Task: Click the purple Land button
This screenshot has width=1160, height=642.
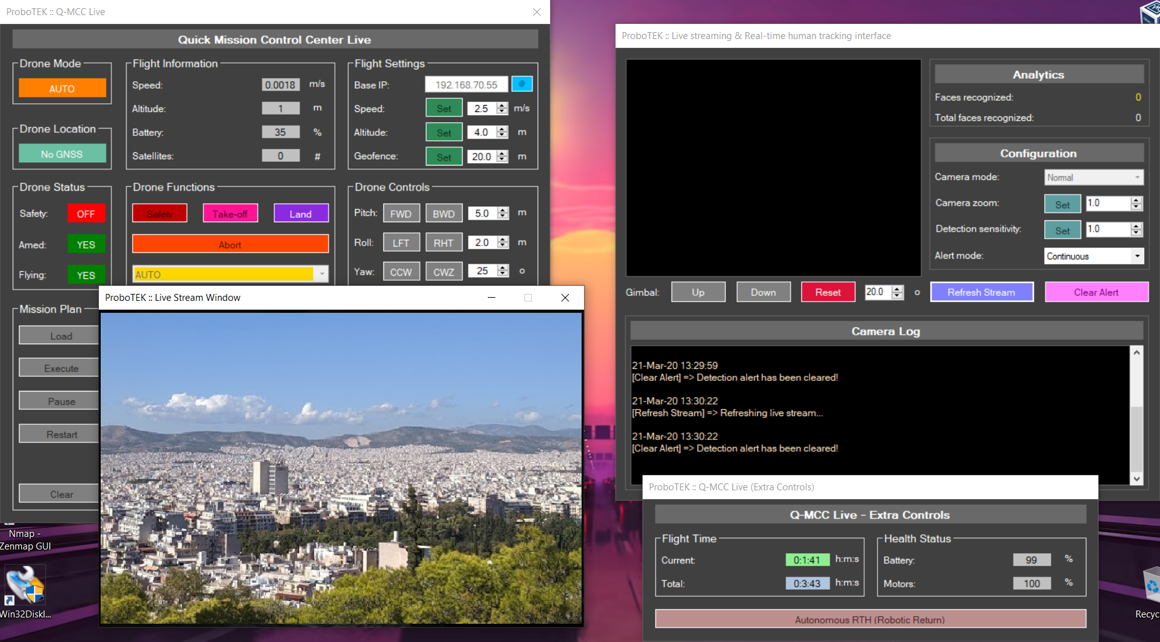Action: pos(301,214)
